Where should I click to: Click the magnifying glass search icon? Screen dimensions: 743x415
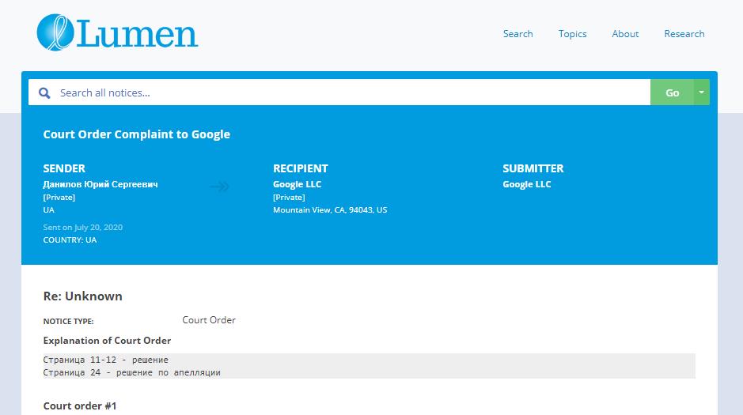pos(44,92)
